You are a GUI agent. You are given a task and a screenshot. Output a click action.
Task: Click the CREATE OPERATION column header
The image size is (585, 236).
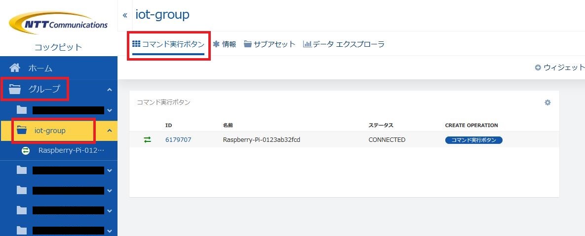[x=471, y=125]
